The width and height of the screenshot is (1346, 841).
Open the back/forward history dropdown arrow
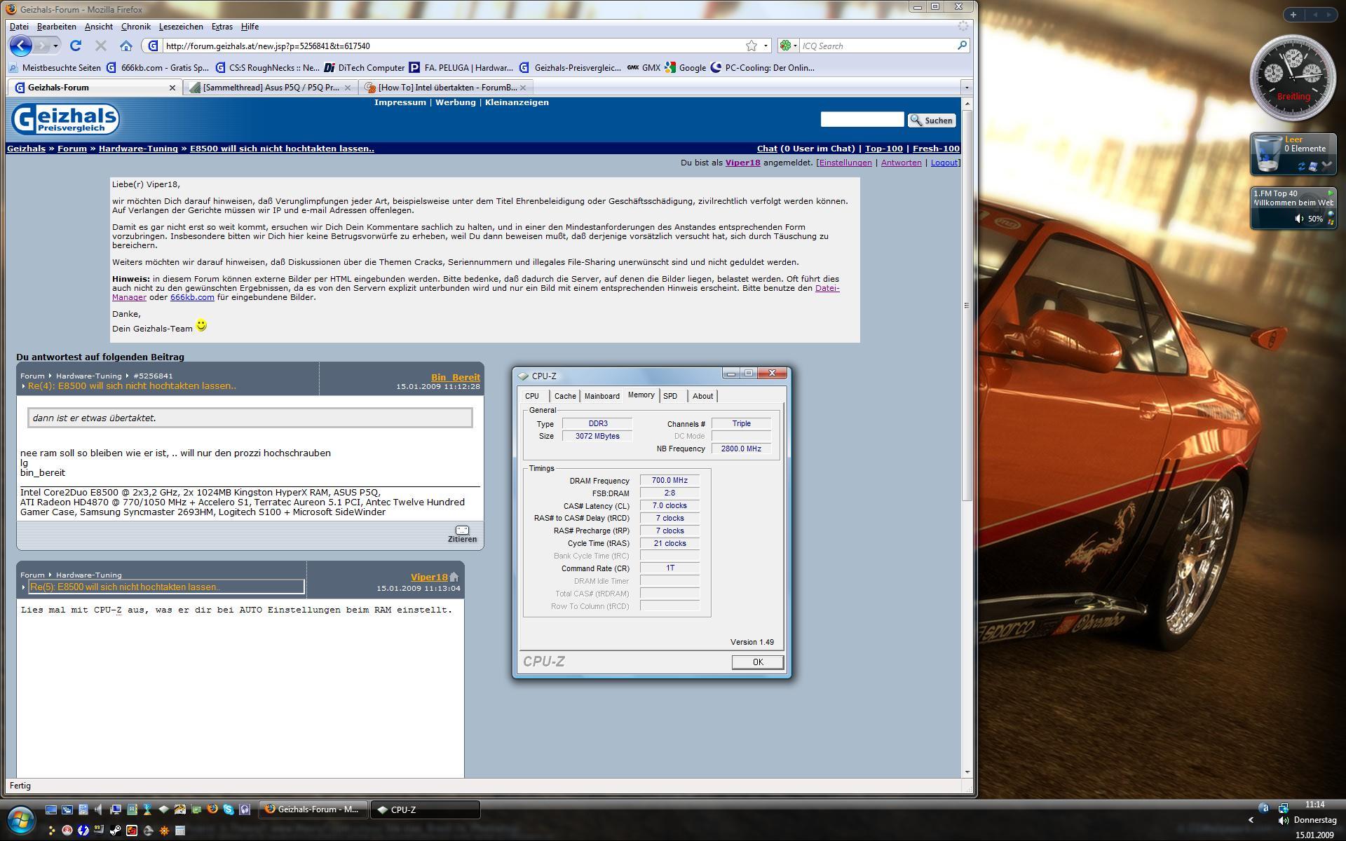[55, 46]
